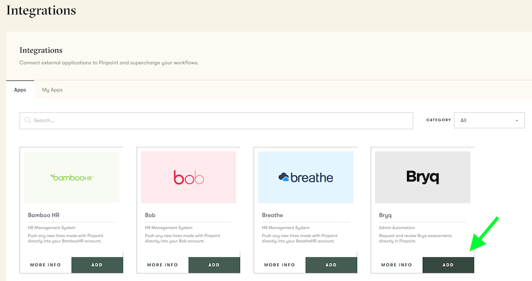Click the search magnifier icon
This screenshot has height=281, width=532.
(x=27, y=120)
